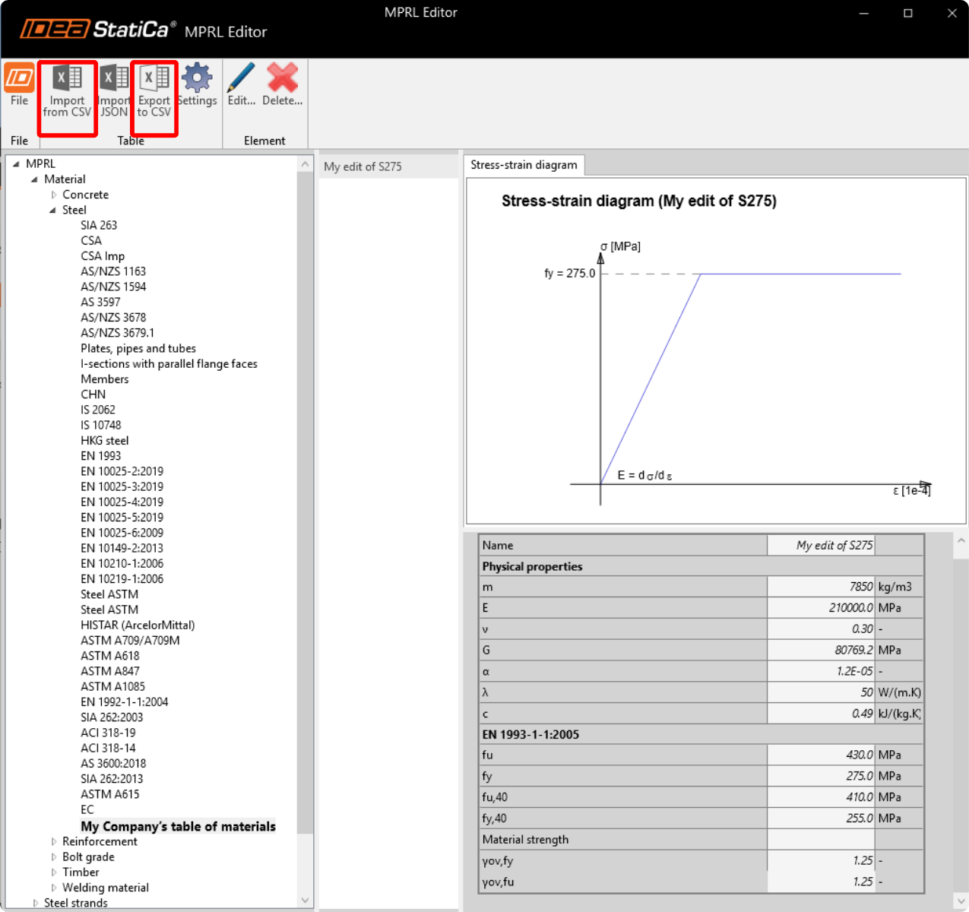Viewport: 969px width, 912px height.
Task: Click Import from CSV icon
Action: [67, 78]
